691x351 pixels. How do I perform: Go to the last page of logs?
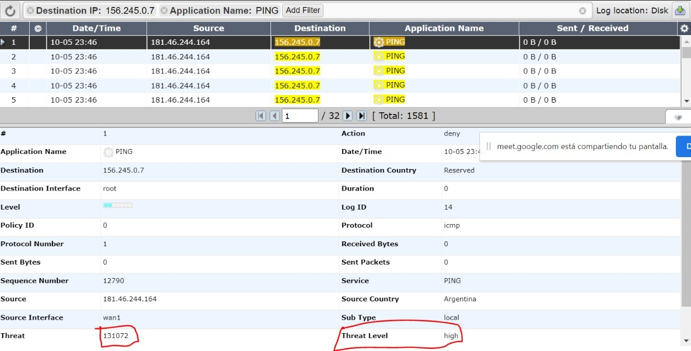click(x=362, y=116)
